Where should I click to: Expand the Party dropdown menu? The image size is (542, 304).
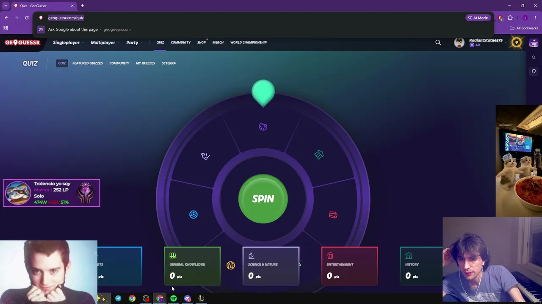coord(134,43)
